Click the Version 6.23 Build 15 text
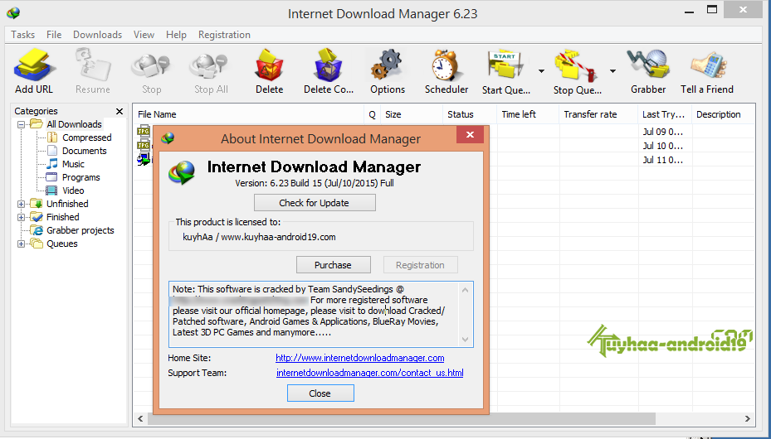 (315, 183)
